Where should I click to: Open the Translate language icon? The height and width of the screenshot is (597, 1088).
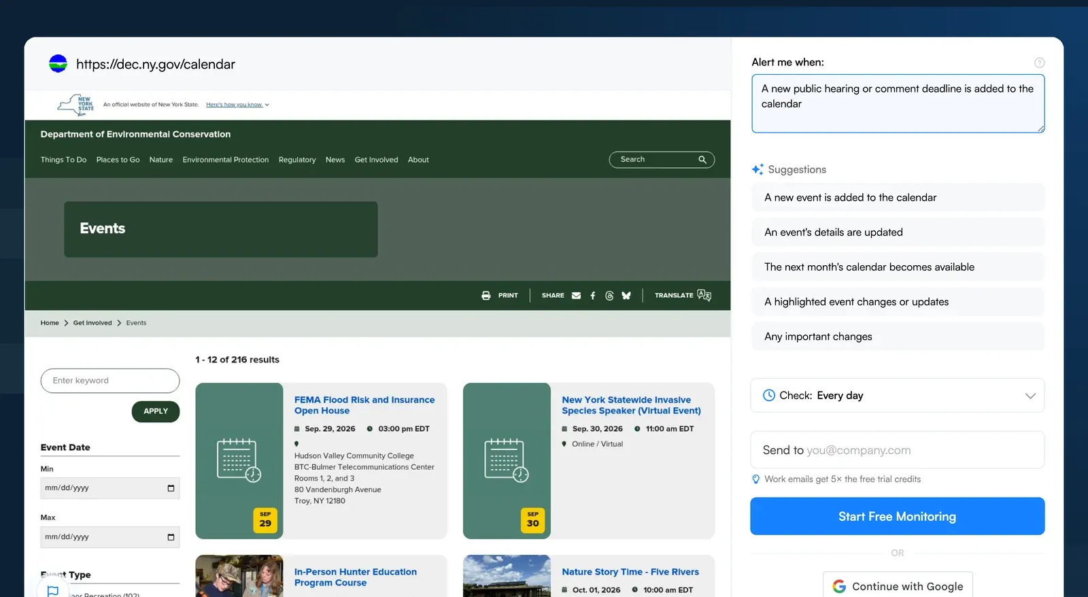(704, 295)
